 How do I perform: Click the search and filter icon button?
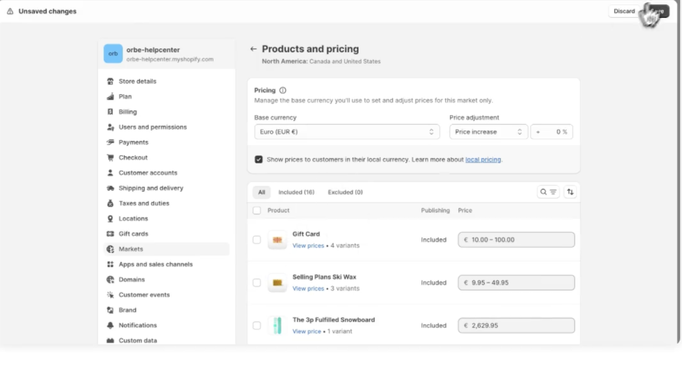[548, 192]
